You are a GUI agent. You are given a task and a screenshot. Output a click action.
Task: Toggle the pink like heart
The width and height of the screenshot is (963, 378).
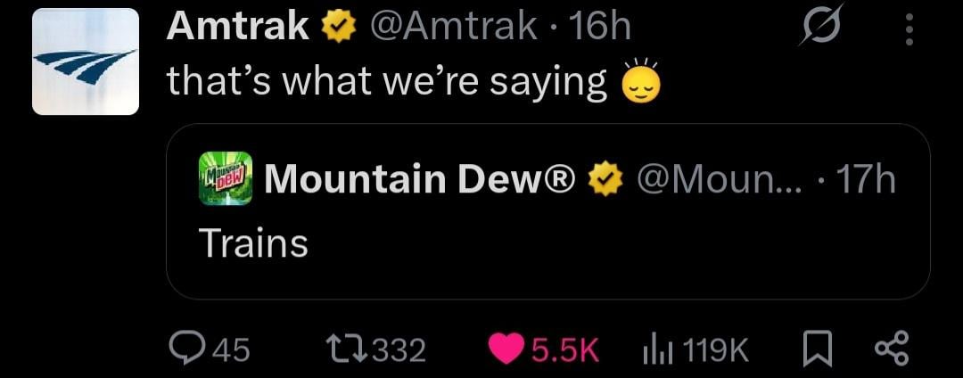(x=508, y=349)
